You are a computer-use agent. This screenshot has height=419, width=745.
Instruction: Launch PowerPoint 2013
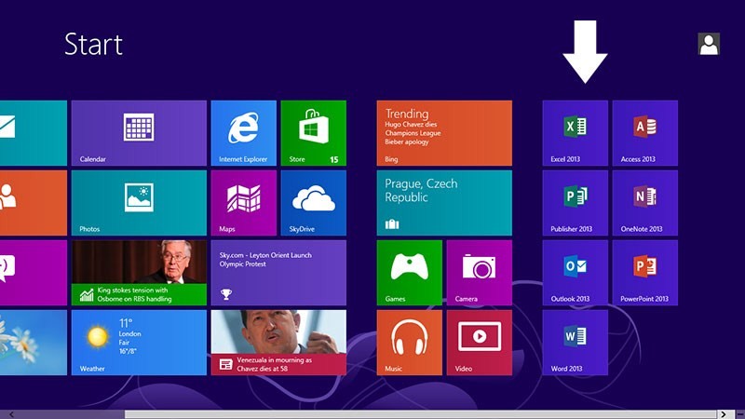click(644, 273)
